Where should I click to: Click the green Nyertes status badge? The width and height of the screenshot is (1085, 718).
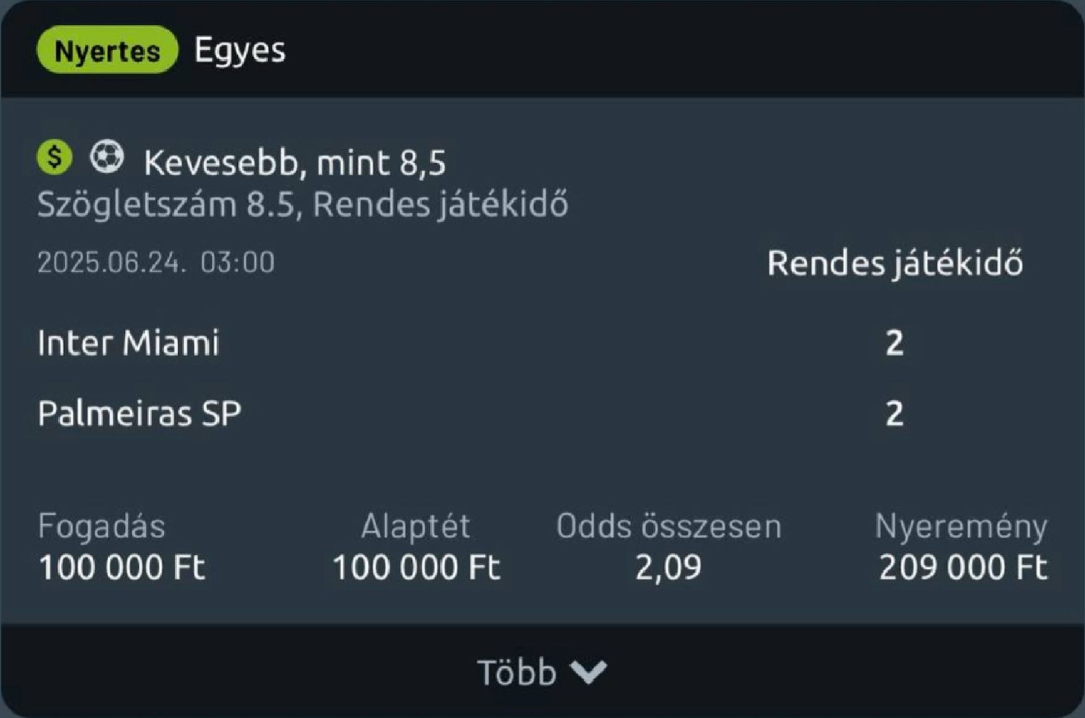pos(107,50)
